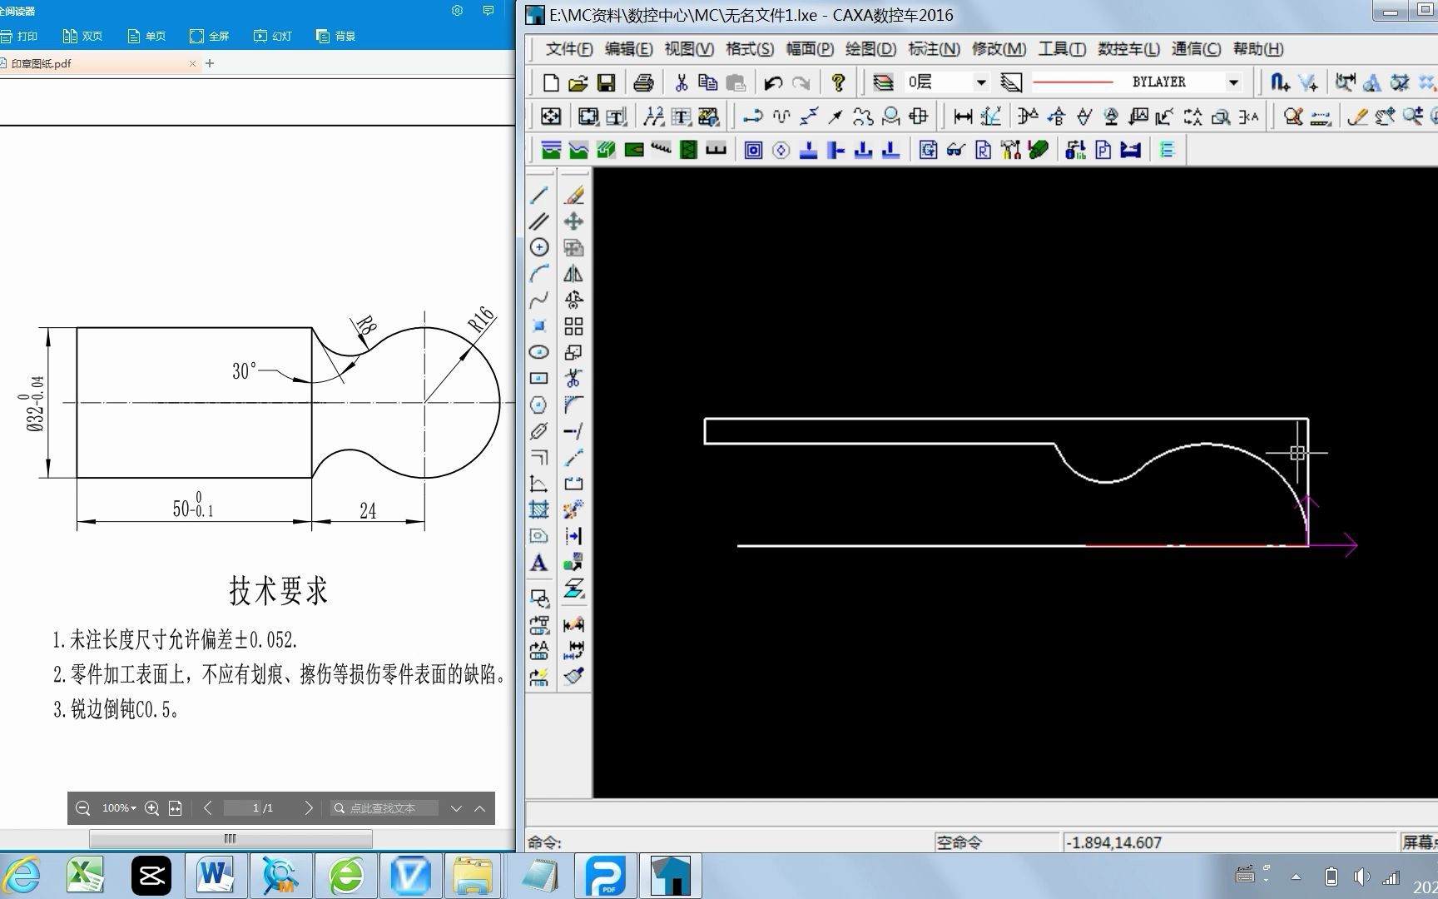The image size is (1438, 899).
Task: Open the 绘图(D) menu
Action: pos(870,49)
